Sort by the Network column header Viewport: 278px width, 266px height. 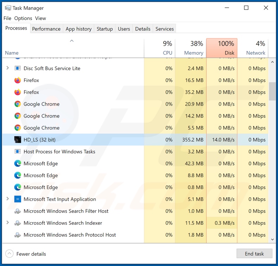pos(253,48)
